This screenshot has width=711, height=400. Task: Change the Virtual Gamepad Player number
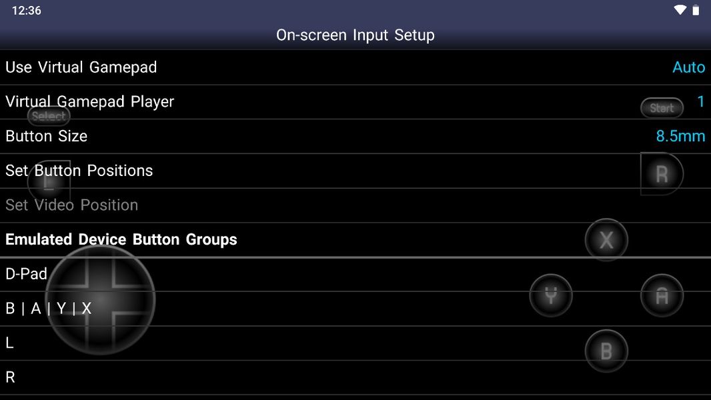700,101
